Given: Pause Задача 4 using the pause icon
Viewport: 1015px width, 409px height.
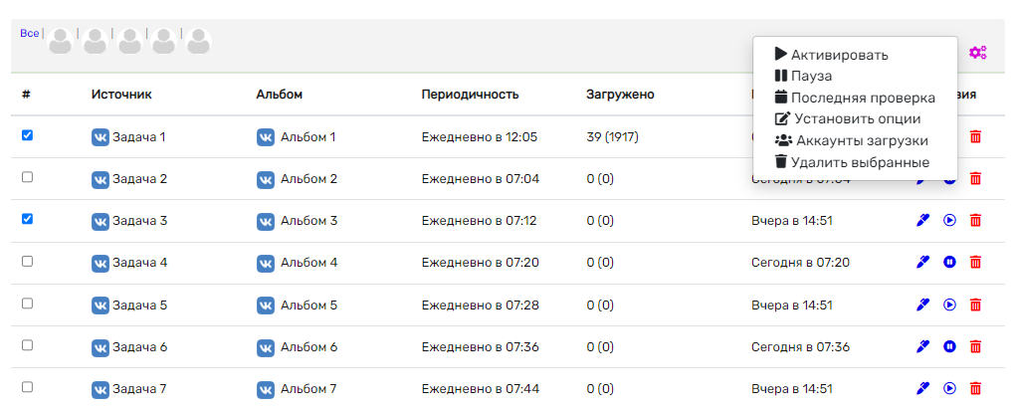Looking at the screenshot, I should pyautogui.click(x=949, y=262).
